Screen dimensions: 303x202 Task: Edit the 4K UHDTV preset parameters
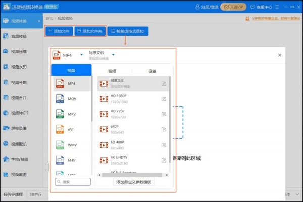click(x=164, y=160)
